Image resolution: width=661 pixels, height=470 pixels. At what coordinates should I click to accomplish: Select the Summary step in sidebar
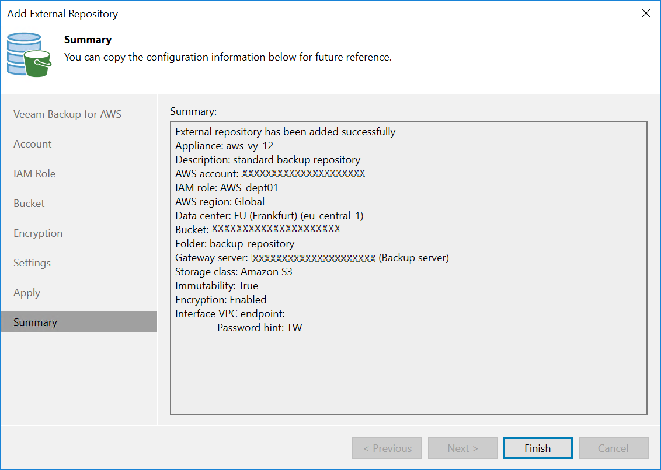tap(36, 322)
